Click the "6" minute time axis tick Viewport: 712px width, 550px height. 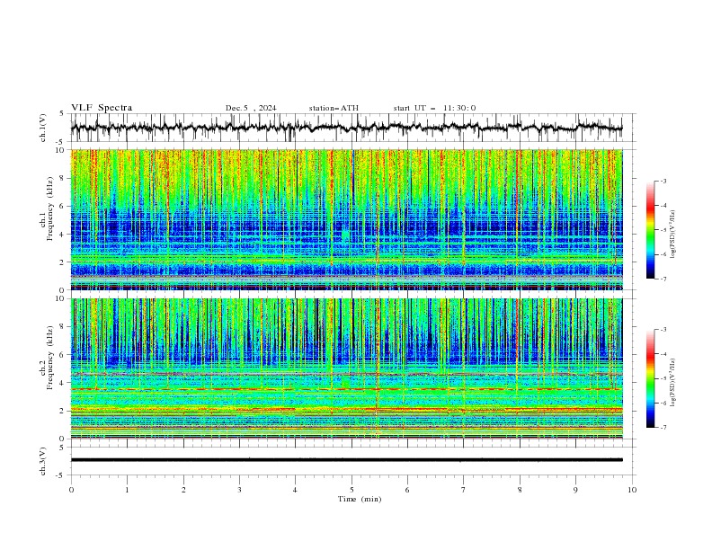coord(407,490)
